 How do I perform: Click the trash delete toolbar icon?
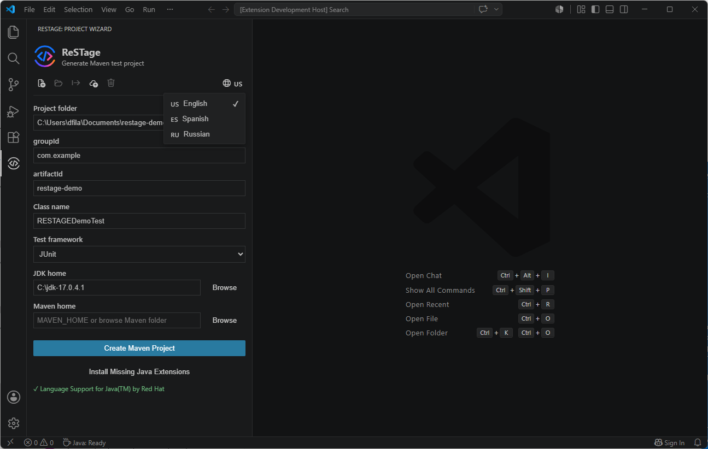(111, 83)
